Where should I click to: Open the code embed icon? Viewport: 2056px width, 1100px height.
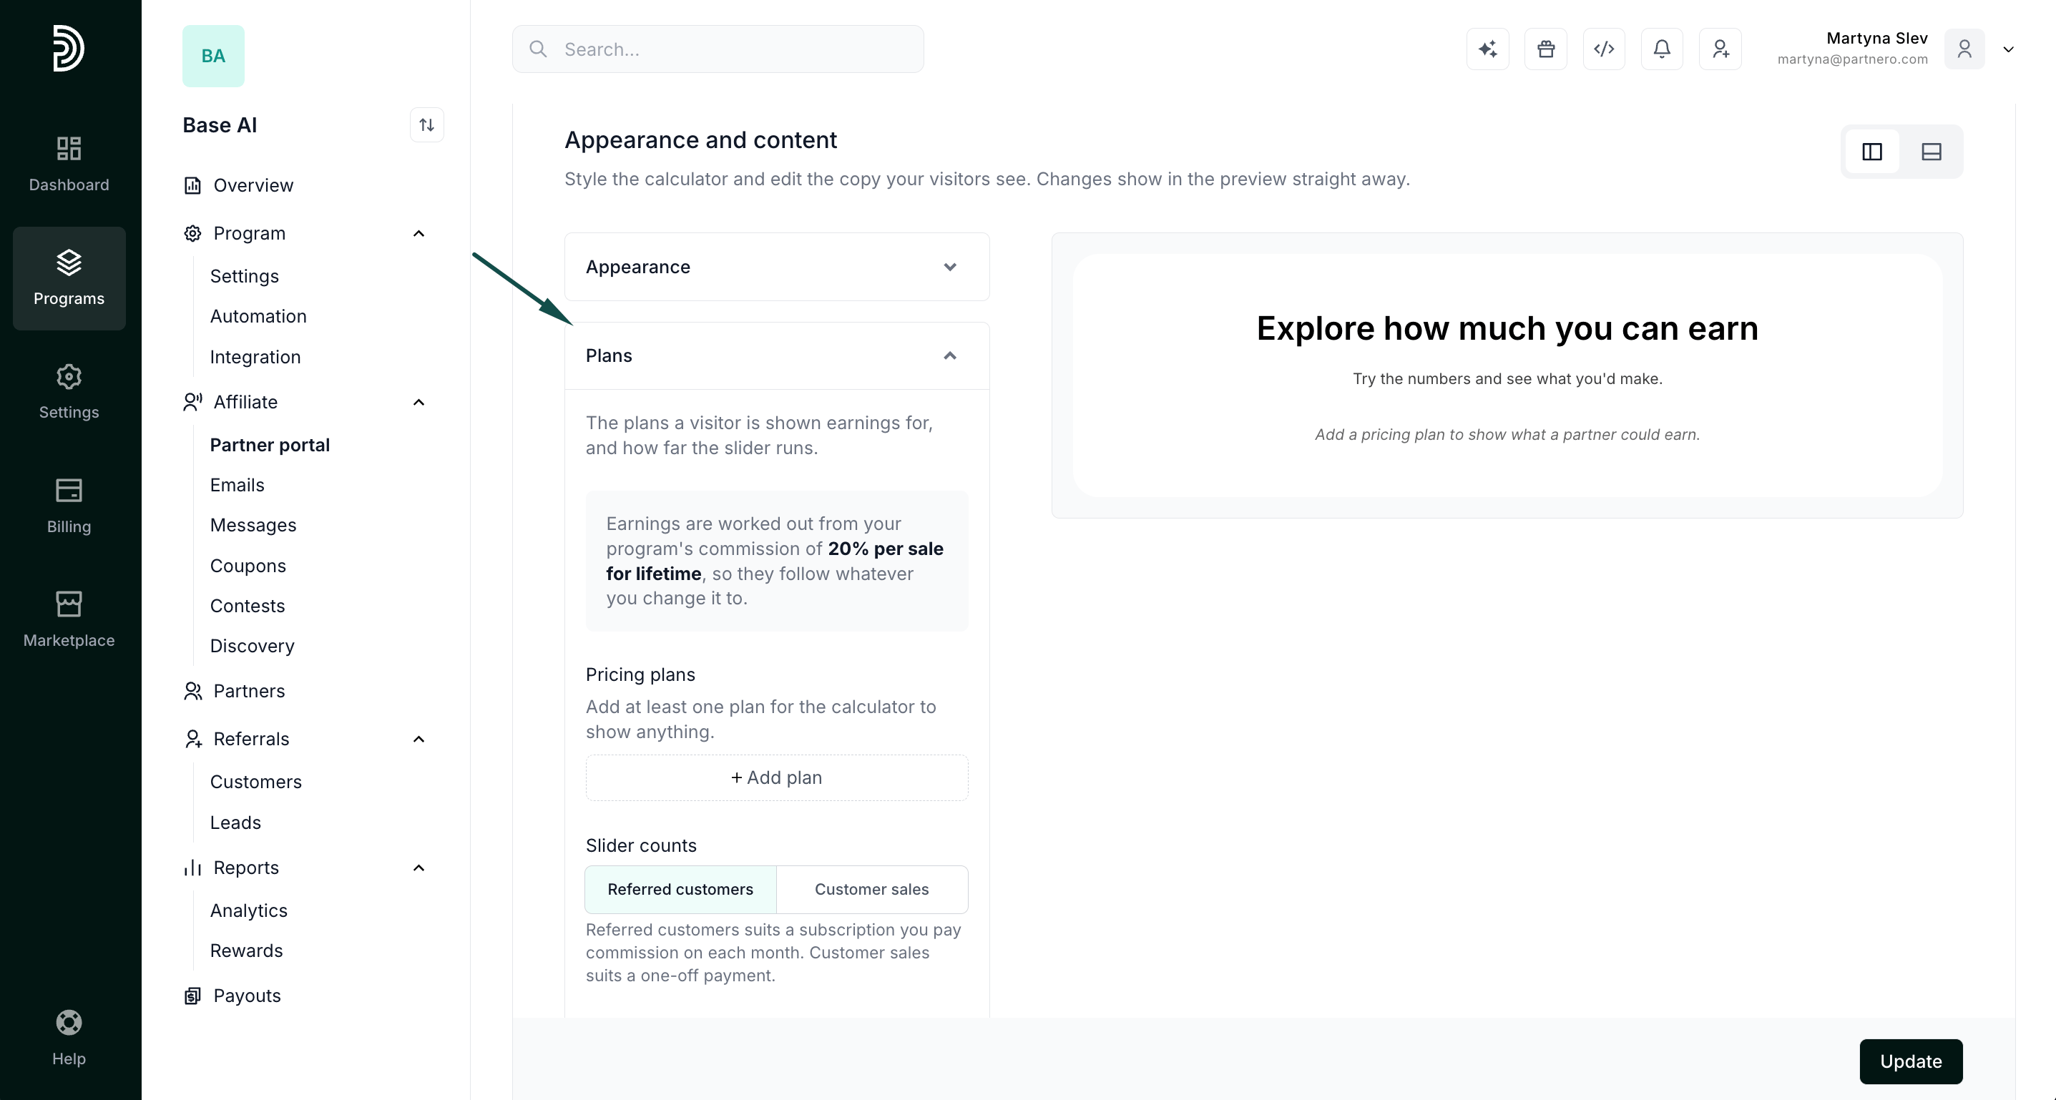click(x=1605, y=49)
